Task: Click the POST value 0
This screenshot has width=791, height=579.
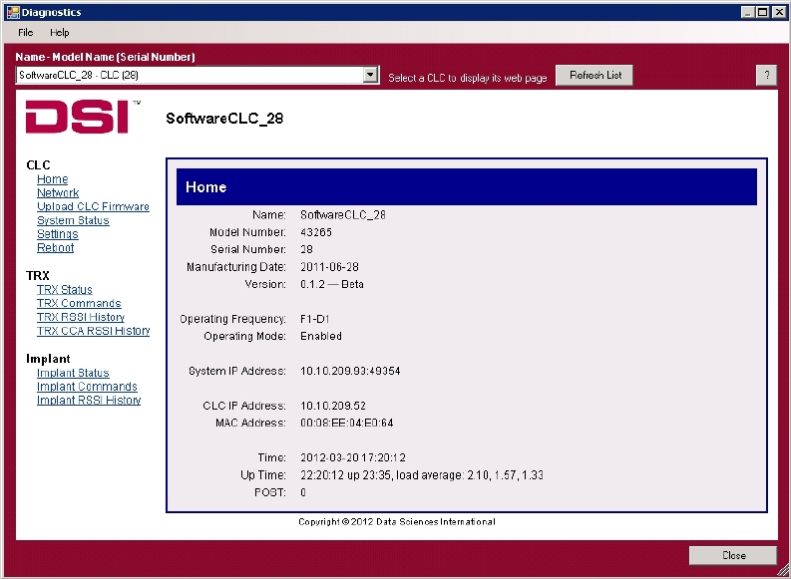Action: click(302, 492)
